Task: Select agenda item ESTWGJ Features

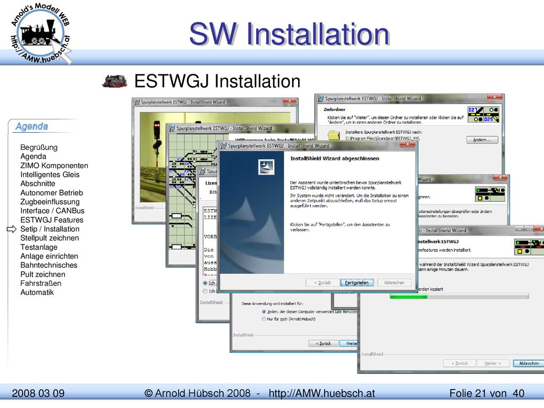Action: tap(52, 220)
